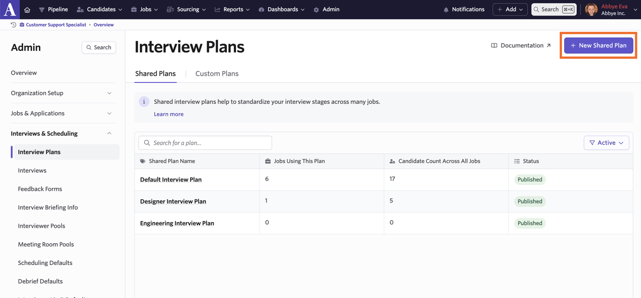
Task: Expand the Sourcing menu
Action: point(186,9)
